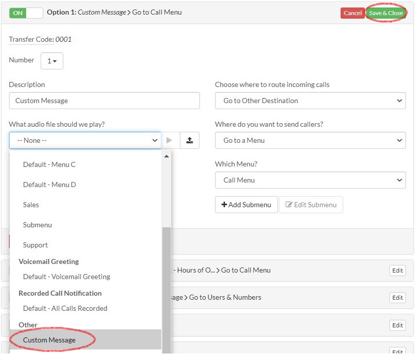This screenshot has width=416, height=355.
Task: Click Edit on the 'Hours of O...' row
Action: pos(397,270)
